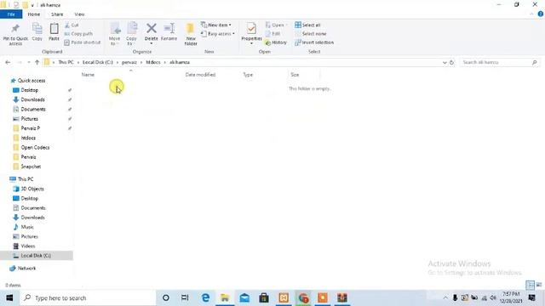Switch to details view icon
The image size is (545, 306).
point(530,286)
